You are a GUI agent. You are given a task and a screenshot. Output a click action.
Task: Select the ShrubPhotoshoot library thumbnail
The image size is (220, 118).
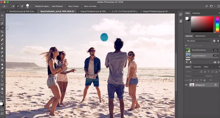(188, 50)
